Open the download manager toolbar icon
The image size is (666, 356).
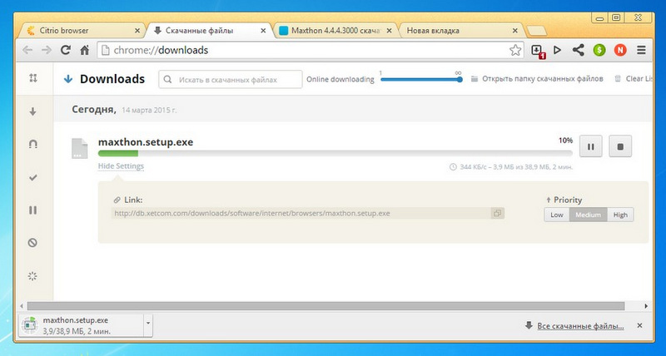[x=538, y=51]
